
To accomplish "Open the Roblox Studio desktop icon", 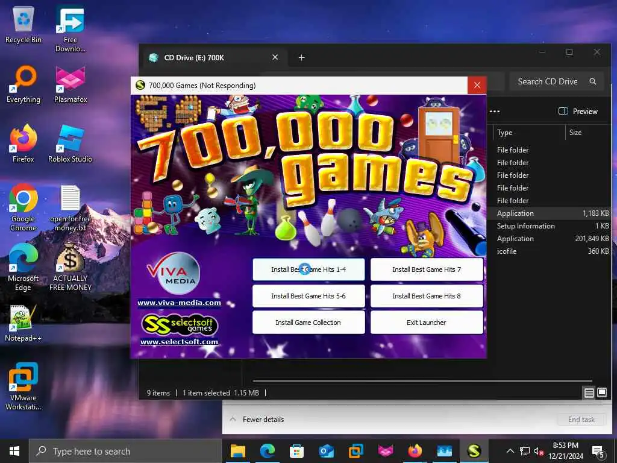I will coord(70,143).
